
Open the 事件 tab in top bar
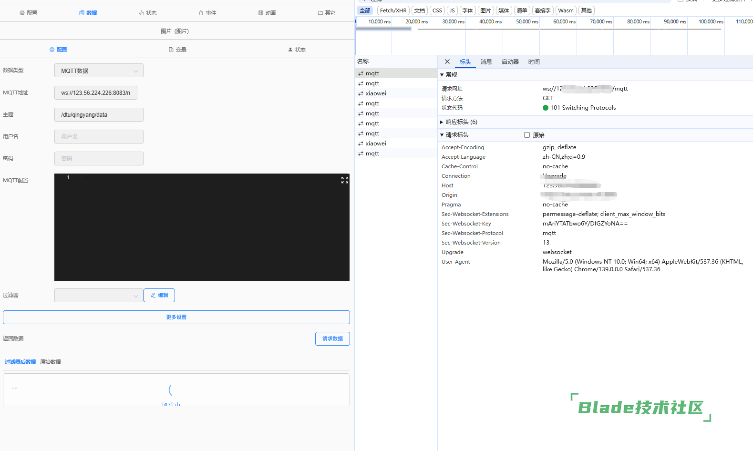coord(207,13)
